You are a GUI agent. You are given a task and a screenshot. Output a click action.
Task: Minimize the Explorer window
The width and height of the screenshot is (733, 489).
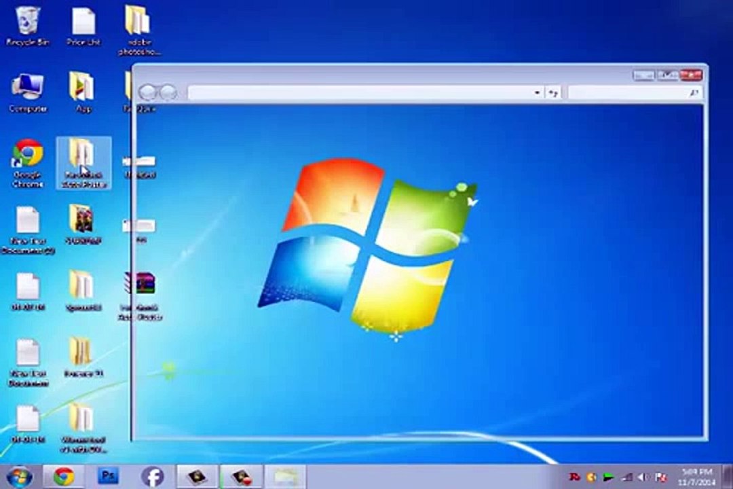[x=643, y=75]
